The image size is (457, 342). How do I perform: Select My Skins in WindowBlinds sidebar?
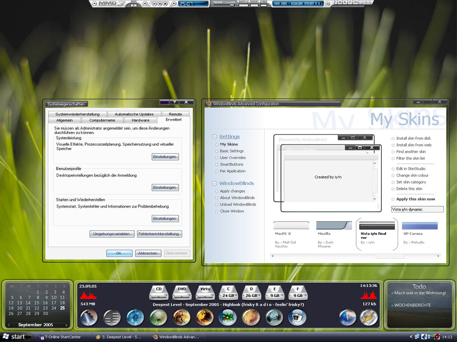click(x=229, y=144)
